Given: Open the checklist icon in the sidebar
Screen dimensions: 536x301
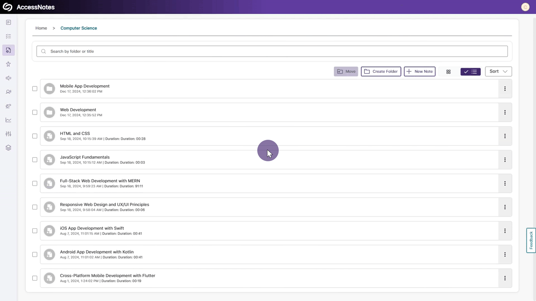Looking at the screenshot, I should pos(8,36).
